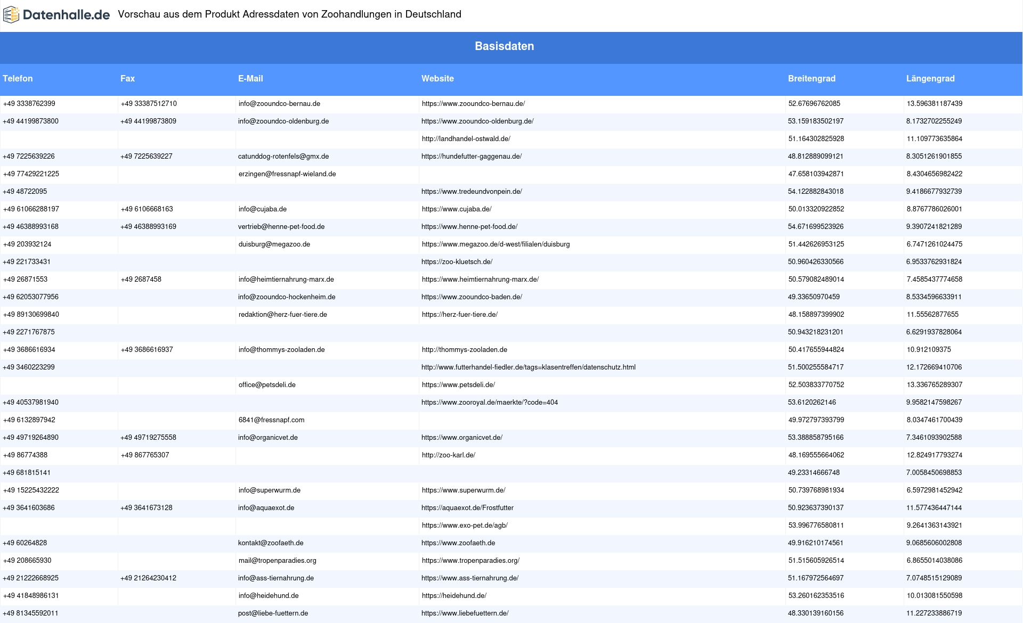1023x623 pixels.
Task: Click website http://thommys-zooladen.de
Action: point(465,350)
